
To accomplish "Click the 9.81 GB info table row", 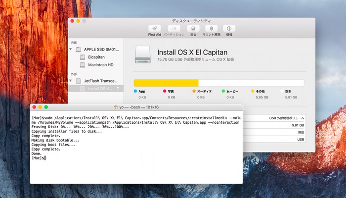I will [274, 125].
